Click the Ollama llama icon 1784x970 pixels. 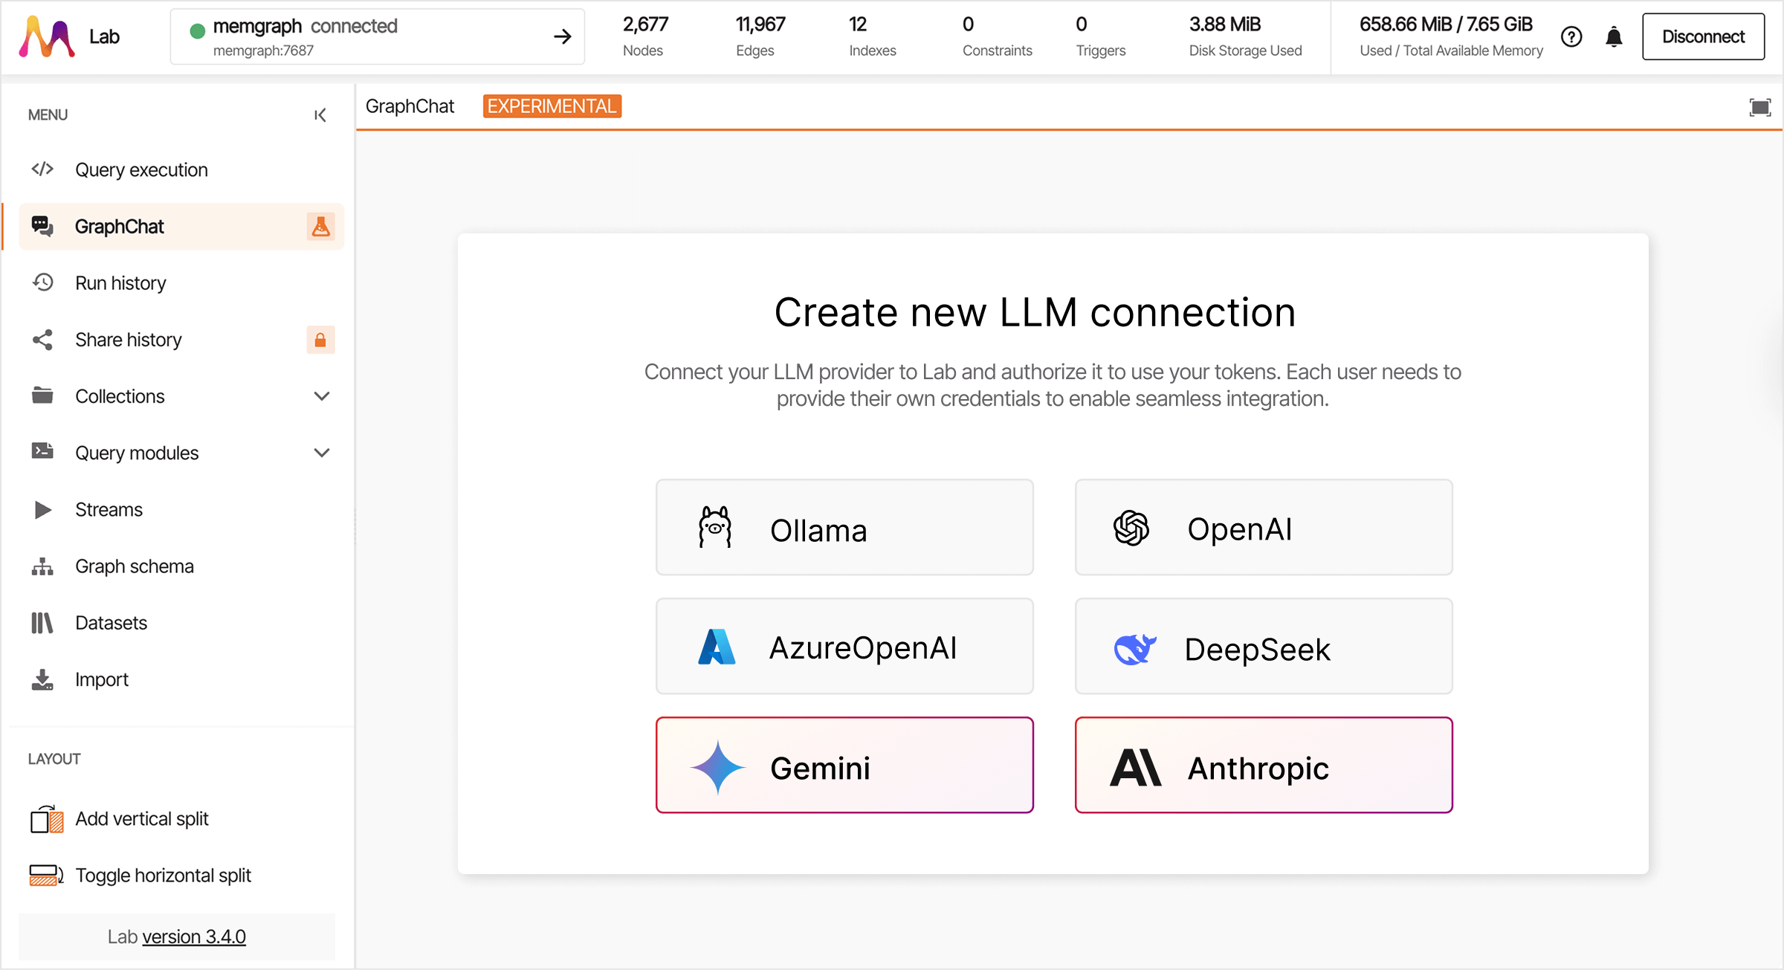(x=715, y=528)
